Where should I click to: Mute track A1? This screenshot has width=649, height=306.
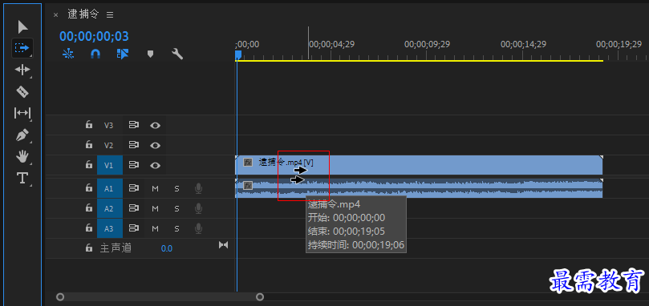pyautogui.click(x=155, y=188)
